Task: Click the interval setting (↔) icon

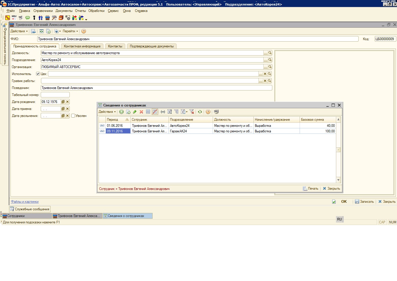Action: (x=163, y=112)
